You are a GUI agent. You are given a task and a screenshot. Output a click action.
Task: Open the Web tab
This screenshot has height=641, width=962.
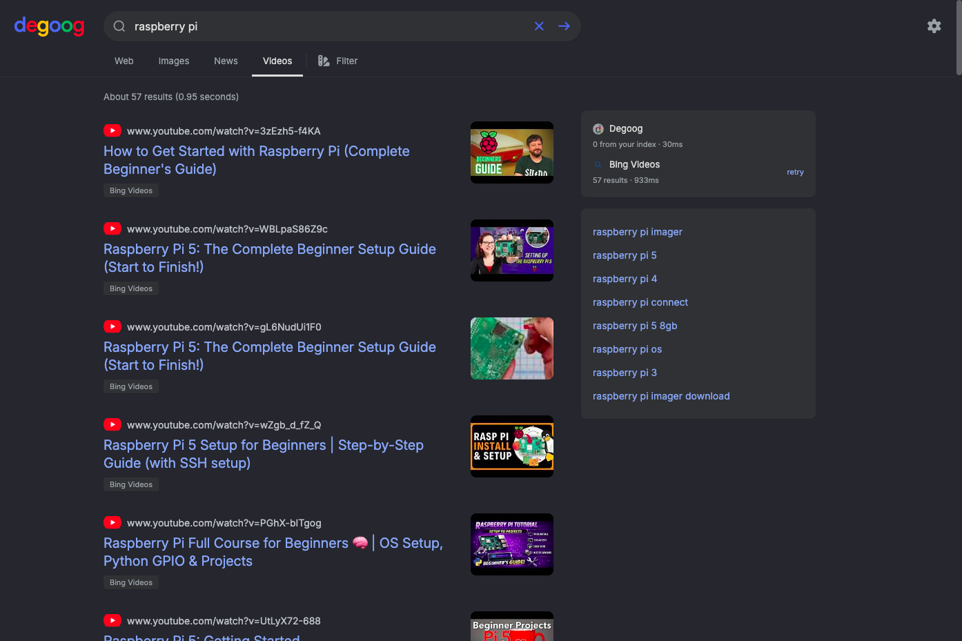[x=124, y=61]
